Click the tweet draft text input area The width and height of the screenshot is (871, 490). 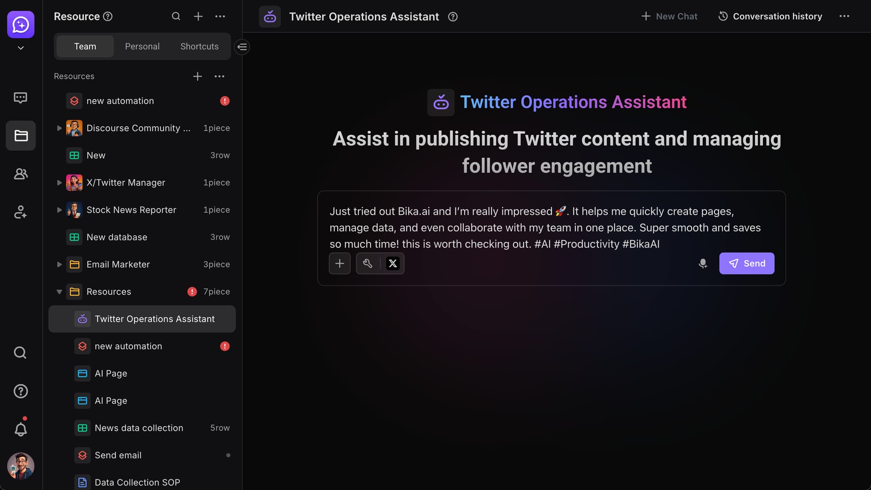click(x=544, y=227)
